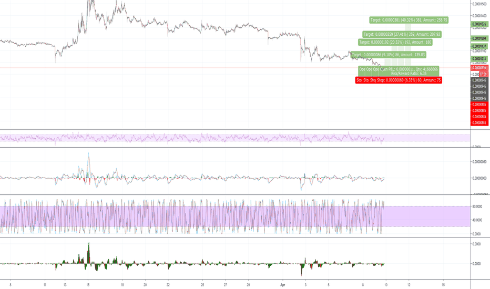Screen dimensions: 490x289
Task: Click date label 12 on time axis
Action: tap(409, 285)
